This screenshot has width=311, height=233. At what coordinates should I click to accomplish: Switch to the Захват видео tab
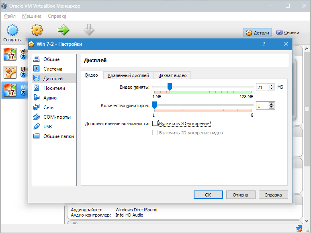point(172,75)
